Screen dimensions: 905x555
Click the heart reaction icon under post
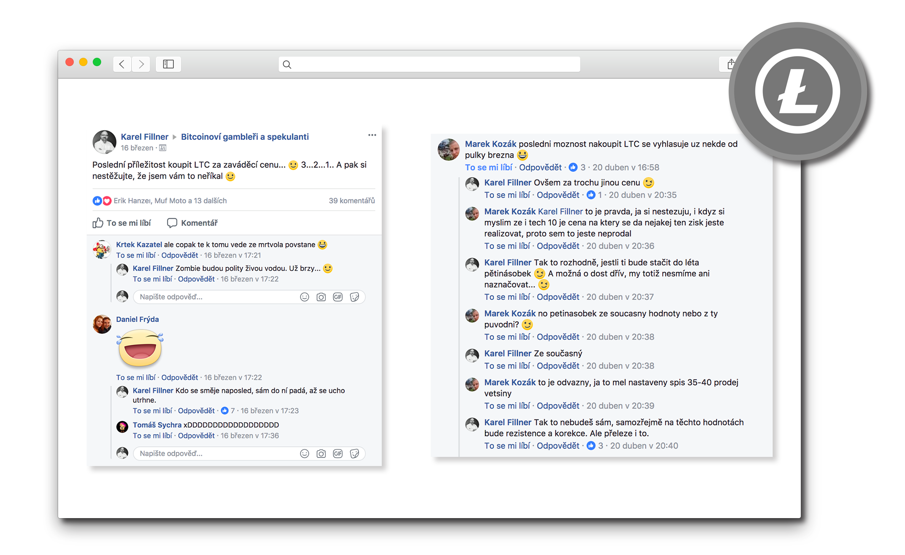pyautogui.click(x=107, y=200)
